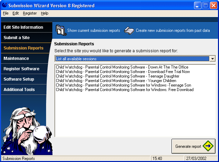Select the Windows. Free Download entry

[x=125, y=89]
